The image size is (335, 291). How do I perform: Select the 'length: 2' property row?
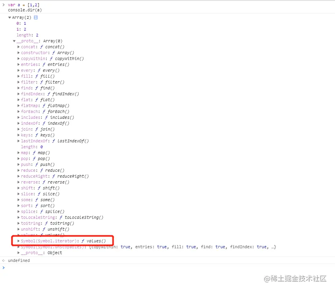point(28,35)
